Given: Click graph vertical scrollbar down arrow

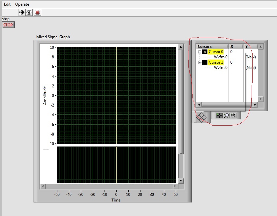Looking at the screenshot, I should (181, 181).
